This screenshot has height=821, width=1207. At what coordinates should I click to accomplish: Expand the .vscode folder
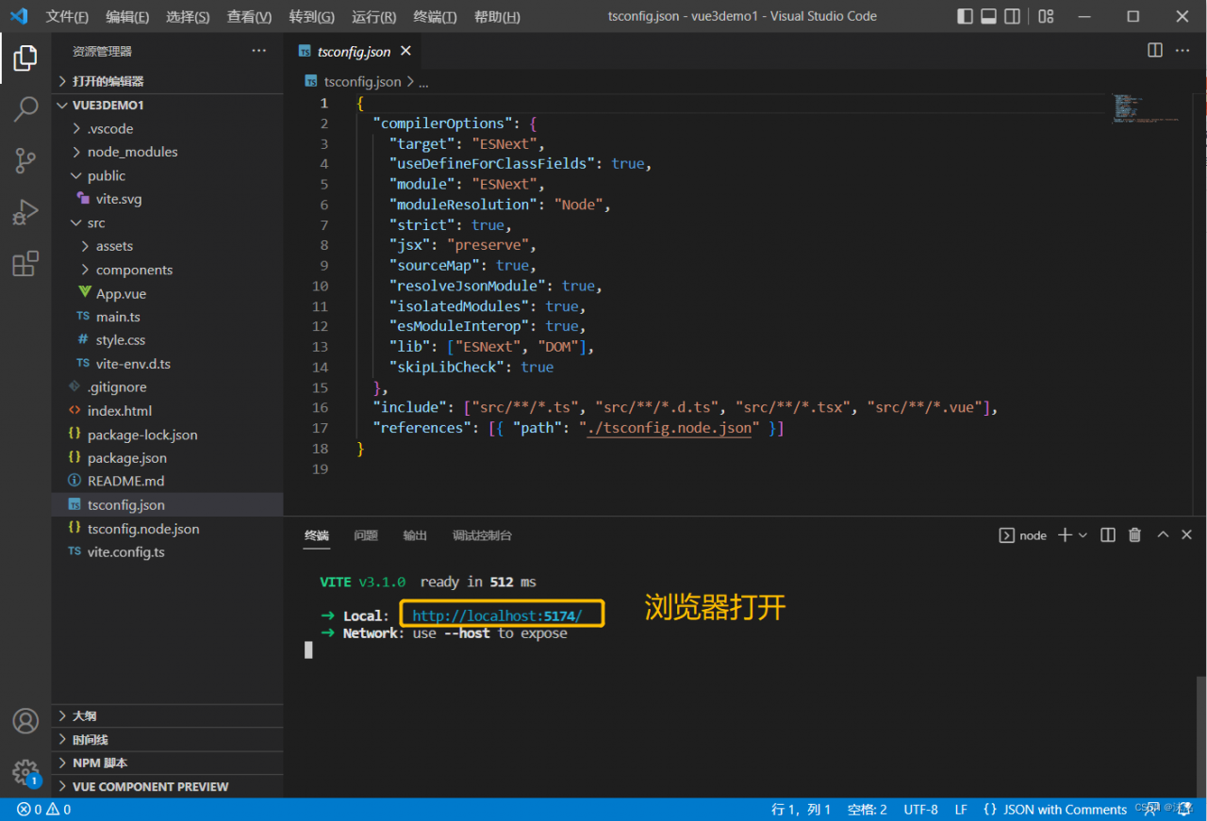point(168,128)
